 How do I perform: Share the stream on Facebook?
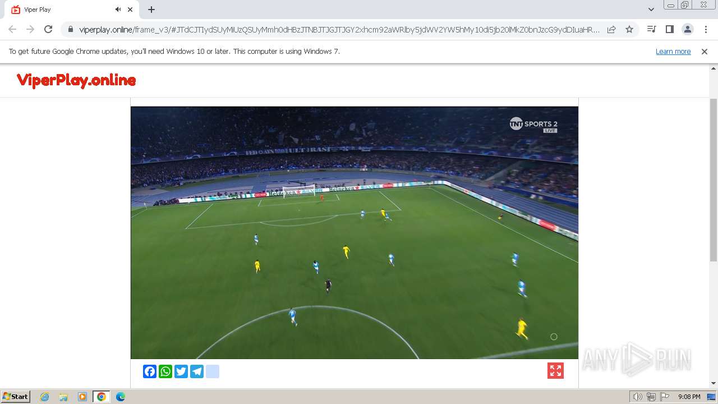click(x=150, y=371)
